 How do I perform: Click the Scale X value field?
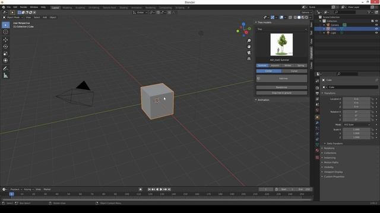[x=356, y=130]
